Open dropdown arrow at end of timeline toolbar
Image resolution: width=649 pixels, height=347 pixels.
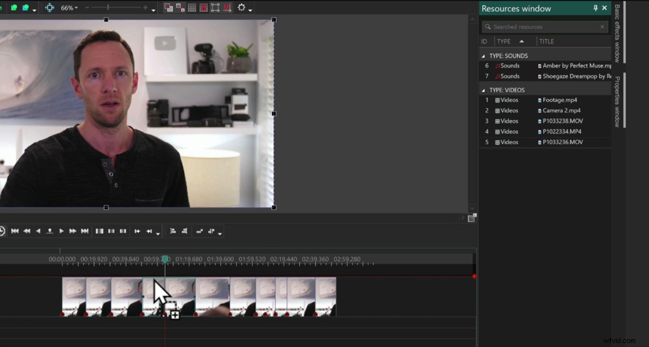(220, 234)
